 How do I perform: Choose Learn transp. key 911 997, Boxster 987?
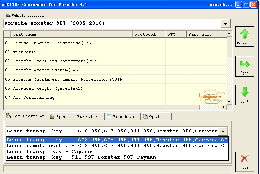tap(81, 157)
